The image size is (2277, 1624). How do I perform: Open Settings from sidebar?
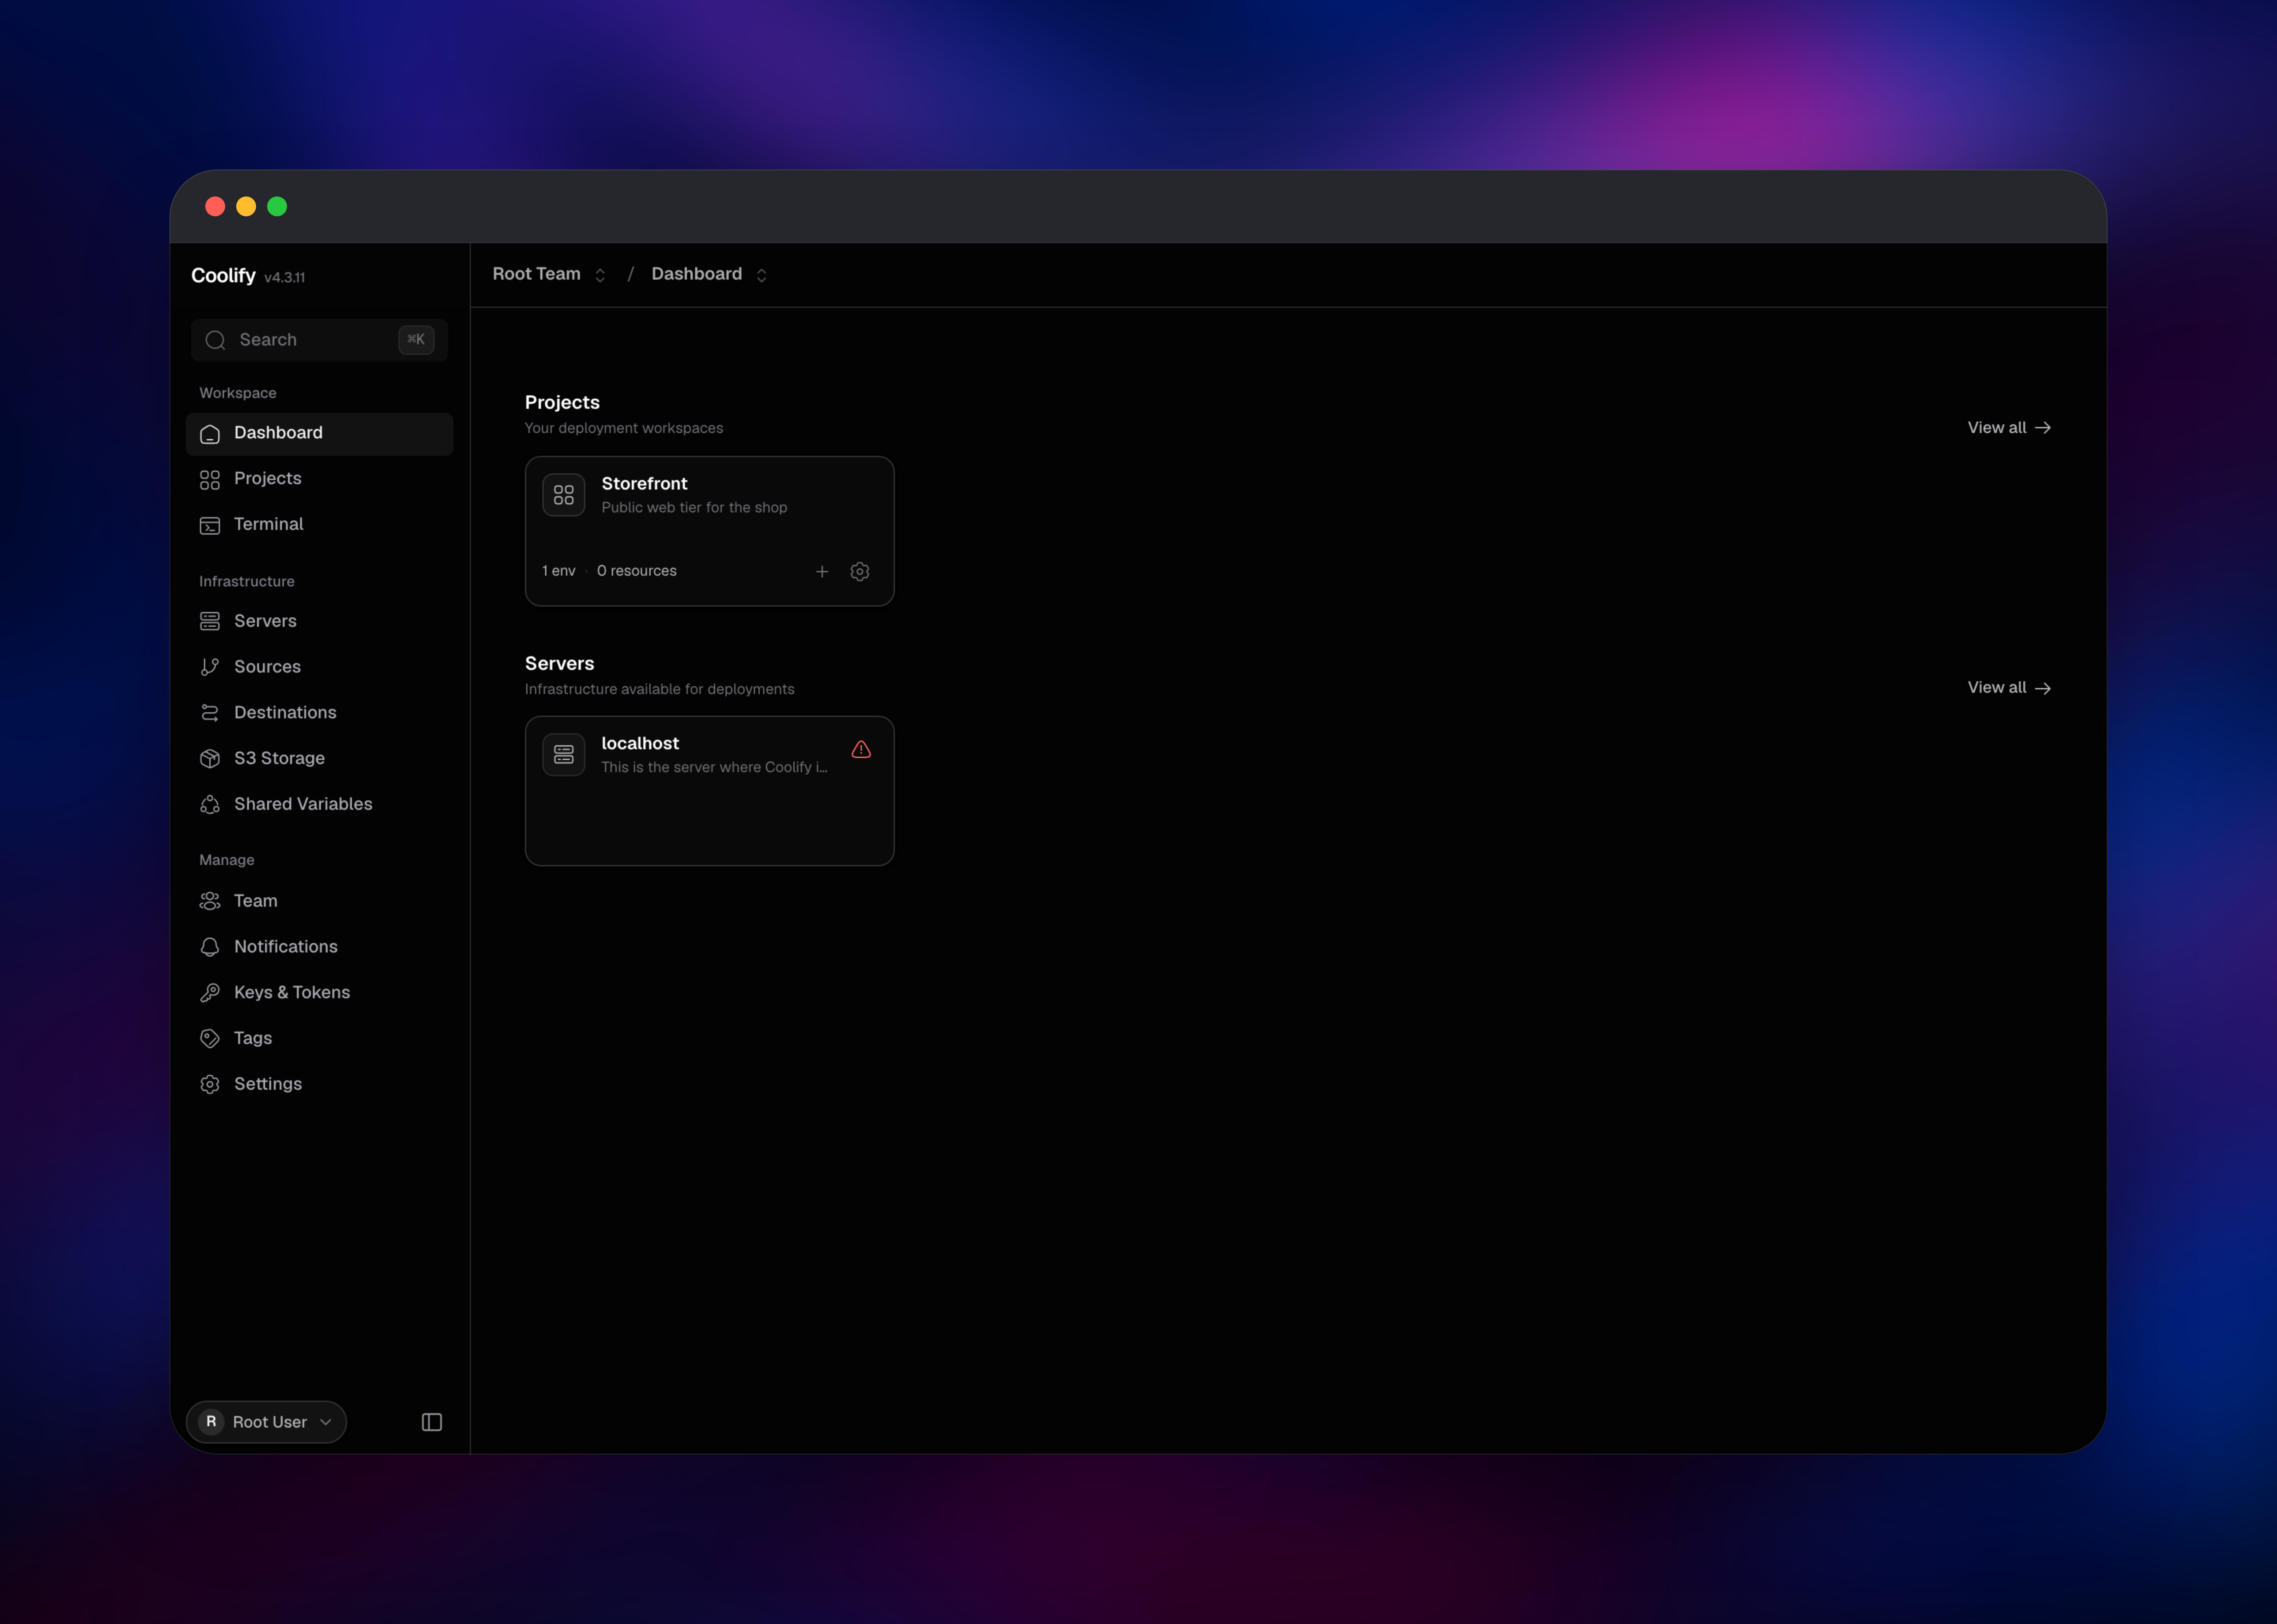[x=320, y=1084]
